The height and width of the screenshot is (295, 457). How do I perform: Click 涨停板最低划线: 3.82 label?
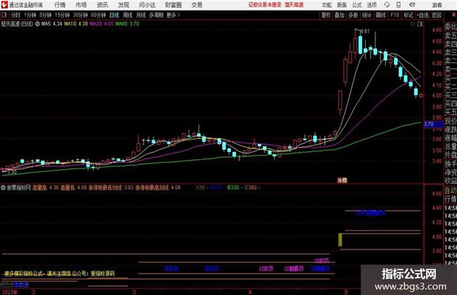[x=111, y=187]
